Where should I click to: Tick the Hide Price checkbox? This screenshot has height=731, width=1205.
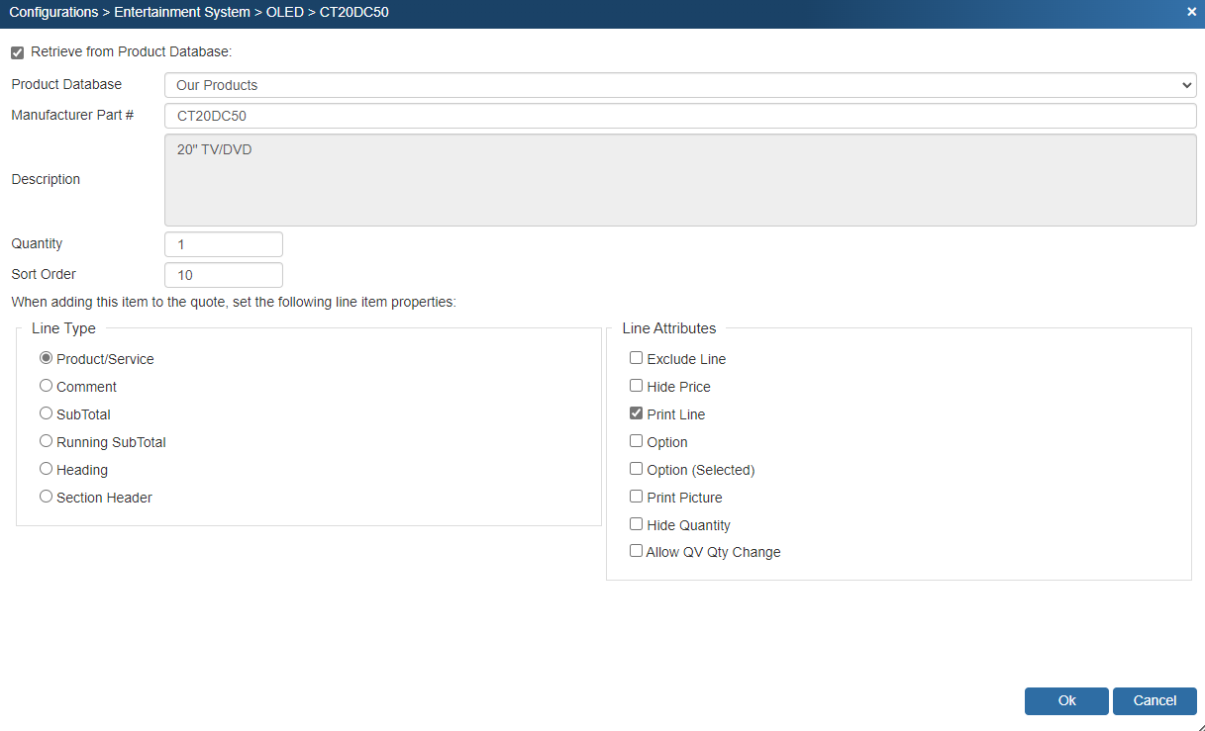coord(637,386)
